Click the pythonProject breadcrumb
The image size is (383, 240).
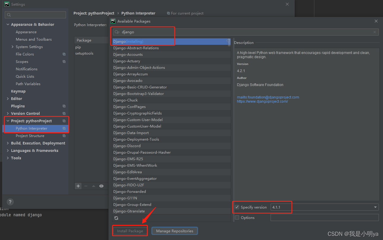(x=94, y=13)
